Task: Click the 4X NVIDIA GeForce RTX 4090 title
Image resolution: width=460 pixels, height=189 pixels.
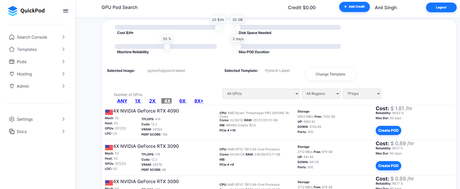Action: point(146,111)
